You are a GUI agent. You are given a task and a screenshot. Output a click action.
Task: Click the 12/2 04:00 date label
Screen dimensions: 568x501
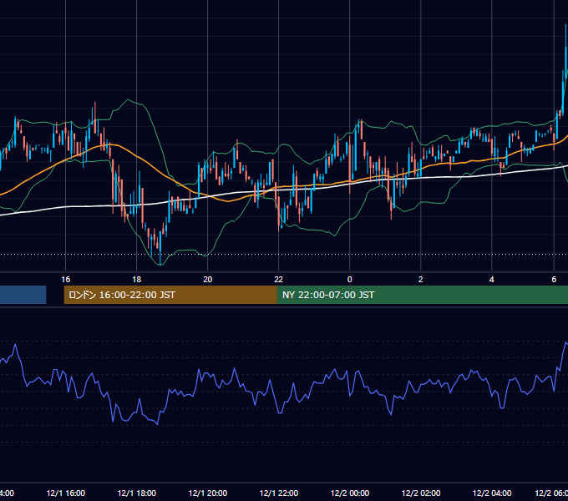(x=491, y=493)
